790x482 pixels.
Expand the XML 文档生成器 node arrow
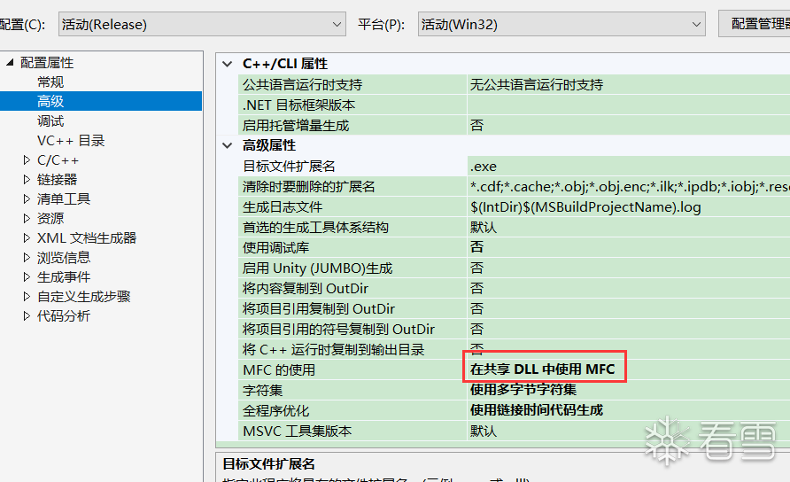(27, 238)
